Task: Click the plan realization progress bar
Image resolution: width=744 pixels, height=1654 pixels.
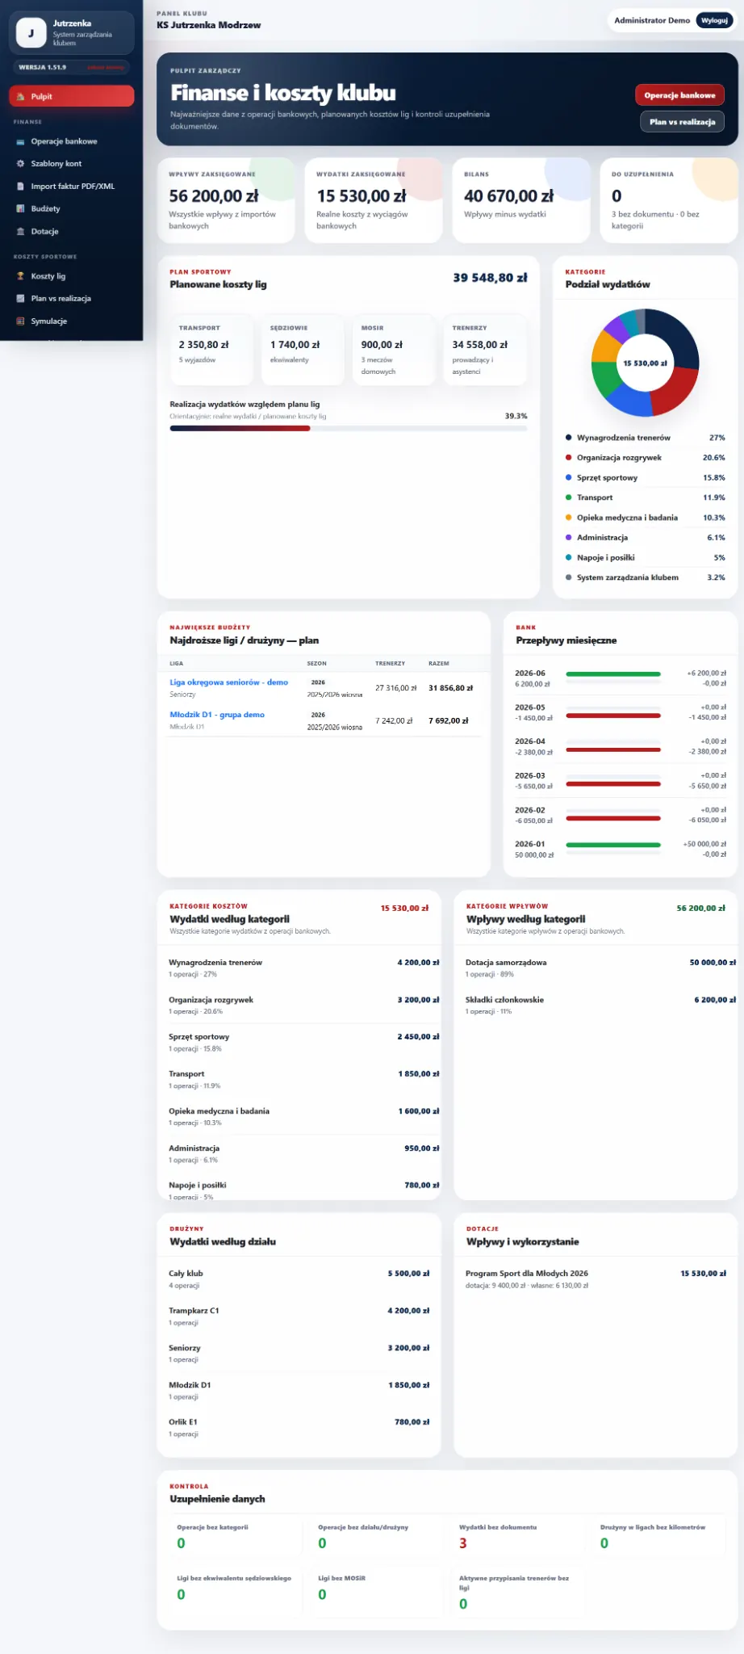Action: point(349,429)
